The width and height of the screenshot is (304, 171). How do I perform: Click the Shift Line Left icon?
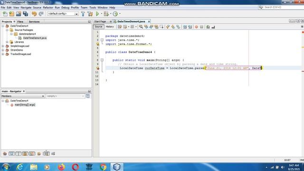tap(185, 27)
